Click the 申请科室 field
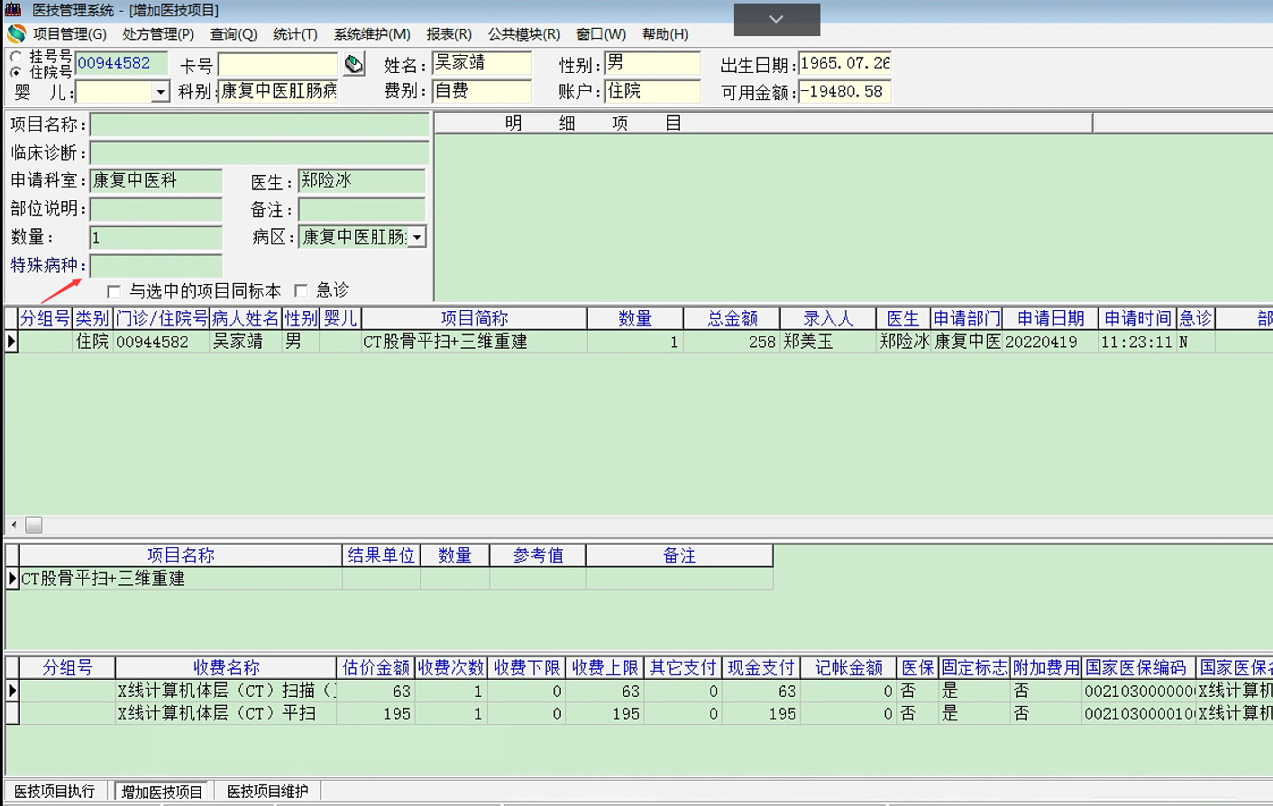This screenshot has height=806, width=1273. point(156,180)
